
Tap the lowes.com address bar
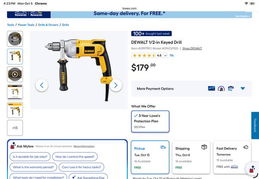(129, 8)
